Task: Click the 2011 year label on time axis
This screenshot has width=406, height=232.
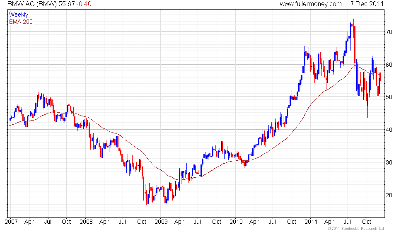Action: click(311, 222)
